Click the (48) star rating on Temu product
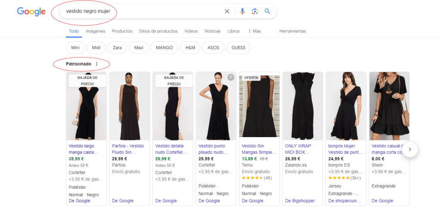 257,178
